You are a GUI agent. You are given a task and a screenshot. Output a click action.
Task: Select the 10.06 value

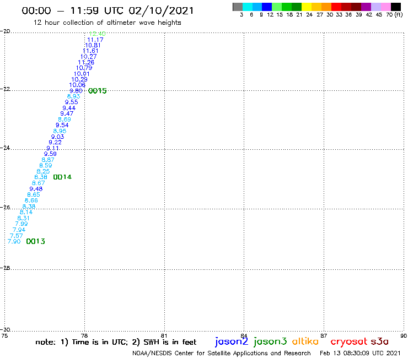click(77, 85)
